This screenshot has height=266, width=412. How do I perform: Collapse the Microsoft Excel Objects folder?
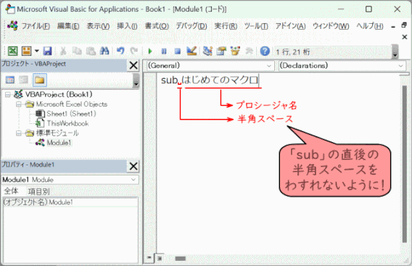(x=18, y=104)
